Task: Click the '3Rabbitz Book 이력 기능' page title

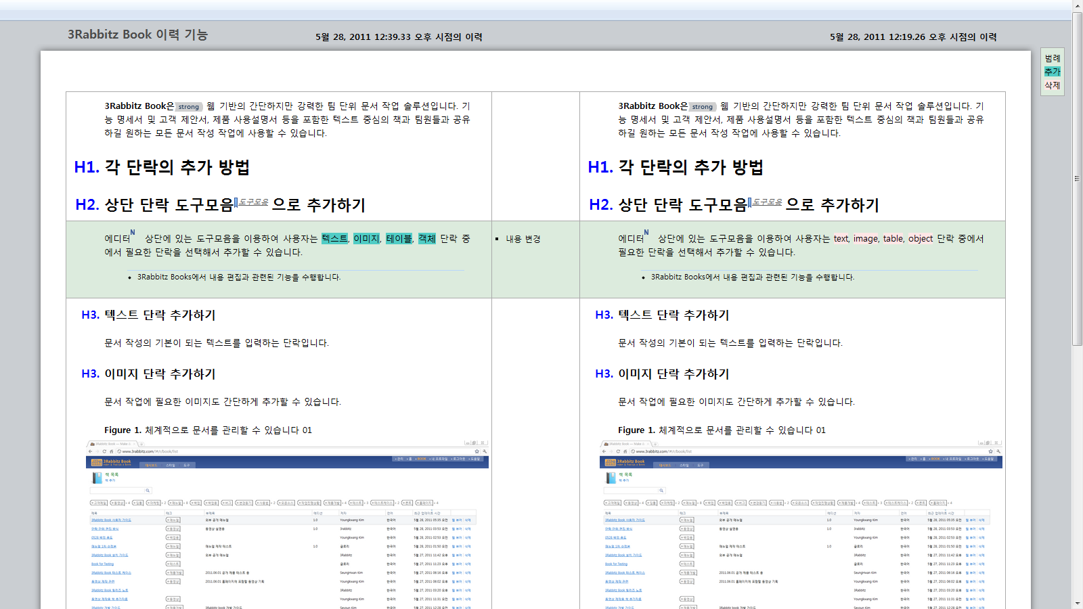Action: point(137,35)
